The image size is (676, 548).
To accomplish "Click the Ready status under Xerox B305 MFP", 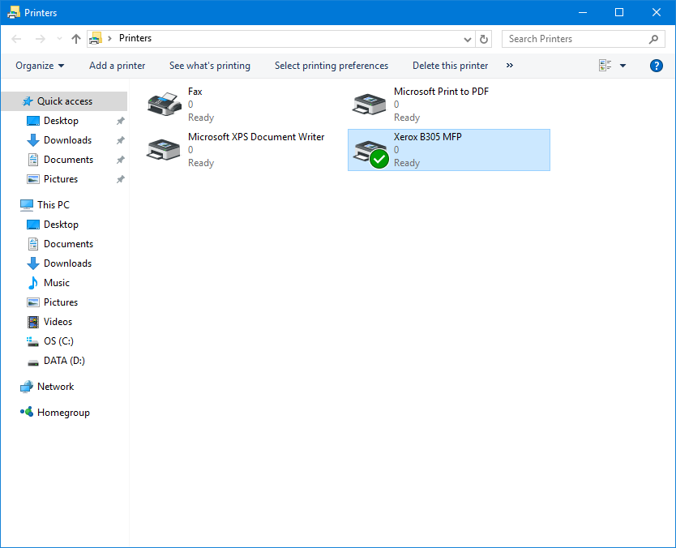I will coord(407,163).
